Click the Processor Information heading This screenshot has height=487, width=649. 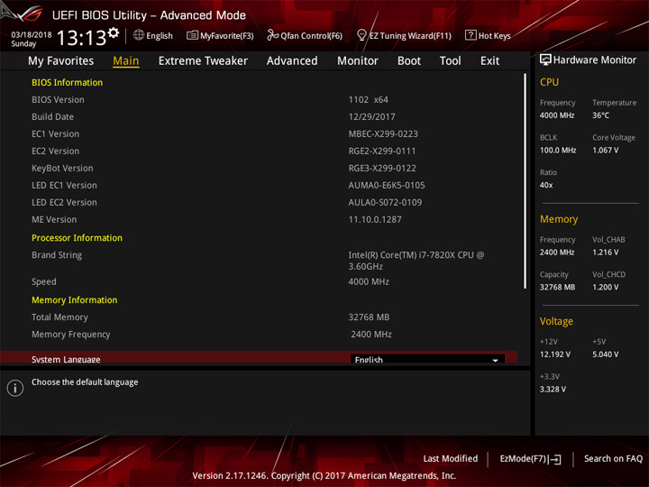77,238
